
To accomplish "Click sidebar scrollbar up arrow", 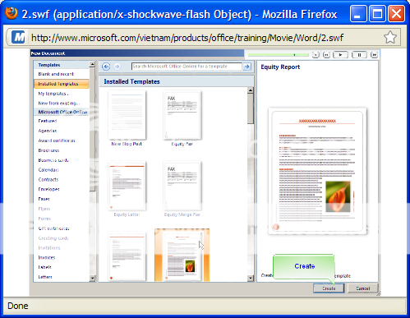I will point(92,65).
